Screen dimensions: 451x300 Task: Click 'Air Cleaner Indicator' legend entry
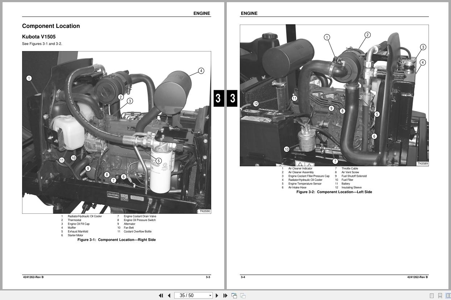[x=300, y=168]
